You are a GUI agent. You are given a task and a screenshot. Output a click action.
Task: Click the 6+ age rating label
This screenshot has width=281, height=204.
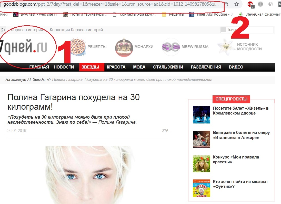tap(3, 30)
